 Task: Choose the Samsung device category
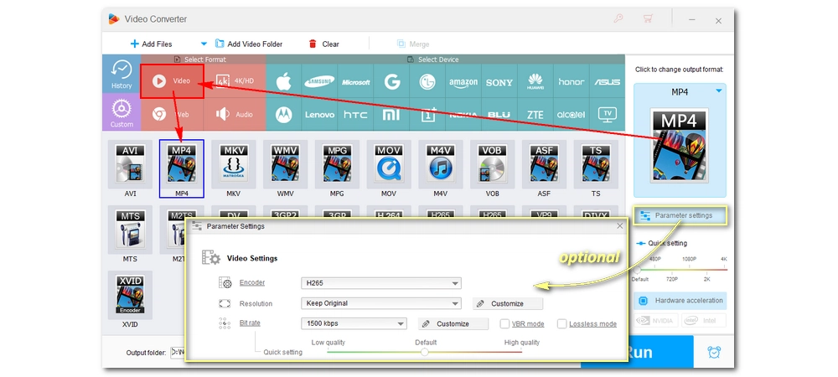click(319, 82)
